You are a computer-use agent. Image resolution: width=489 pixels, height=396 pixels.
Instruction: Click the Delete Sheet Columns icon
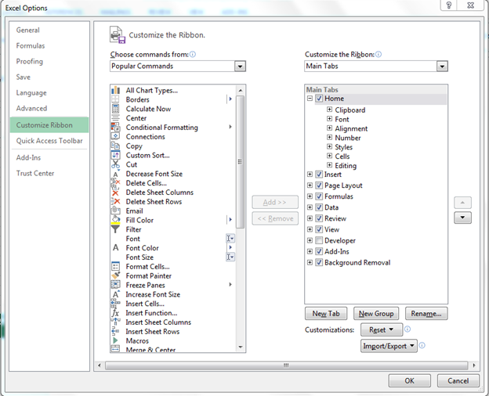[115, 193]
